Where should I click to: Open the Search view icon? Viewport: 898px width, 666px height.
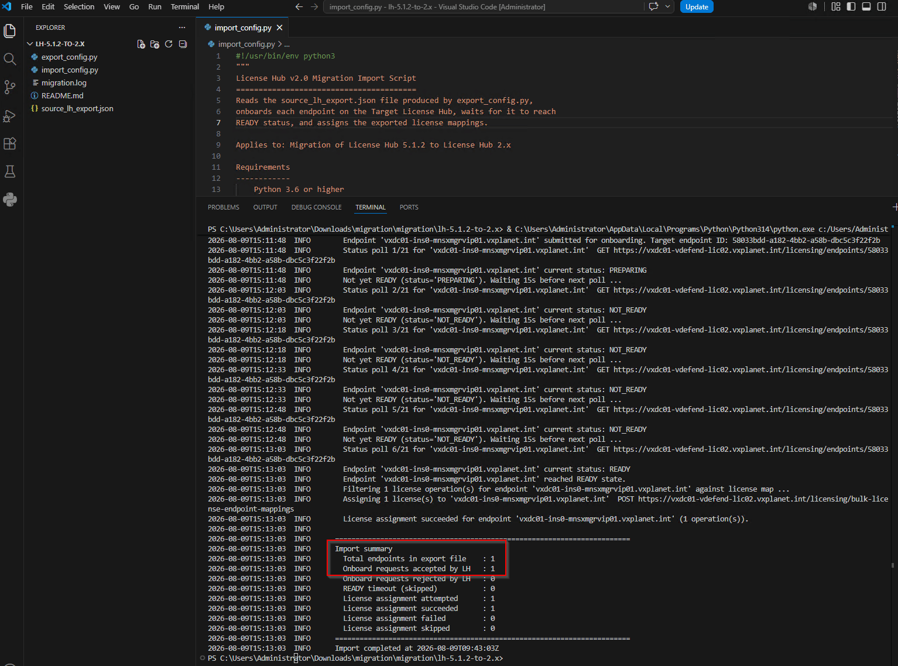(10, 59)
